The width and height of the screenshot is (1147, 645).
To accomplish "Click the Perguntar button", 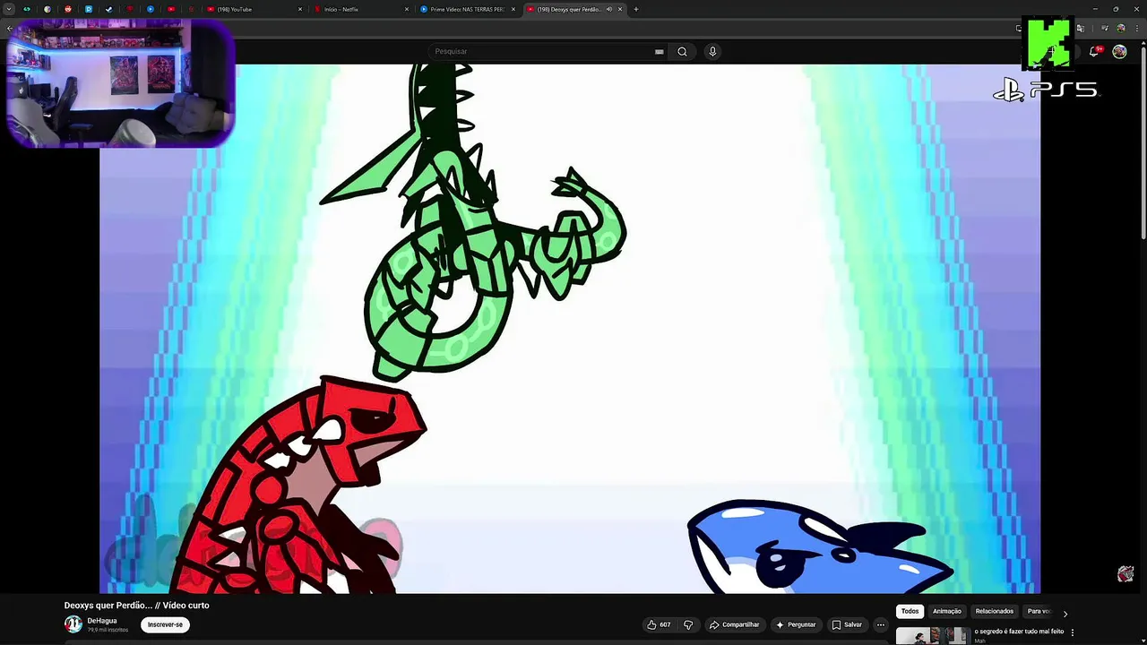I will pos(796,624).
